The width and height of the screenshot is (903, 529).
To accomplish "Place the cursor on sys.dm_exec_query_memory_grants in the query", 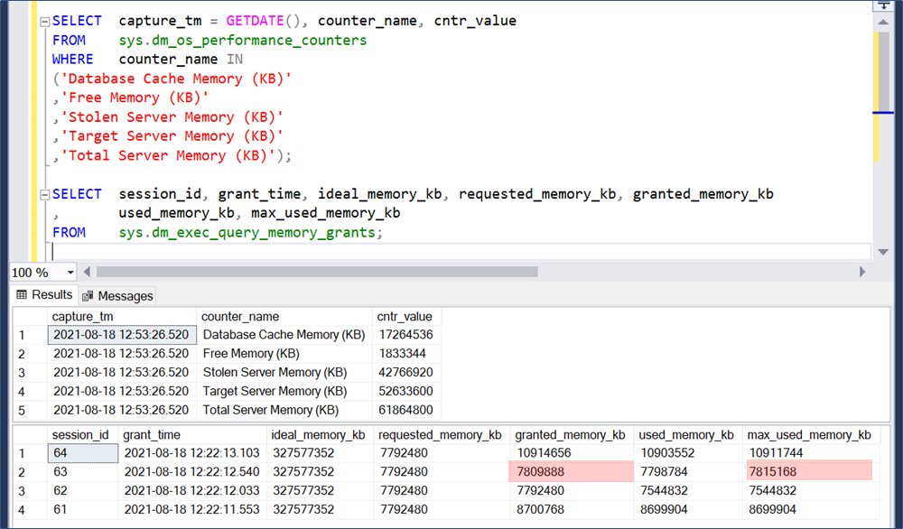I will click(247, 233).
